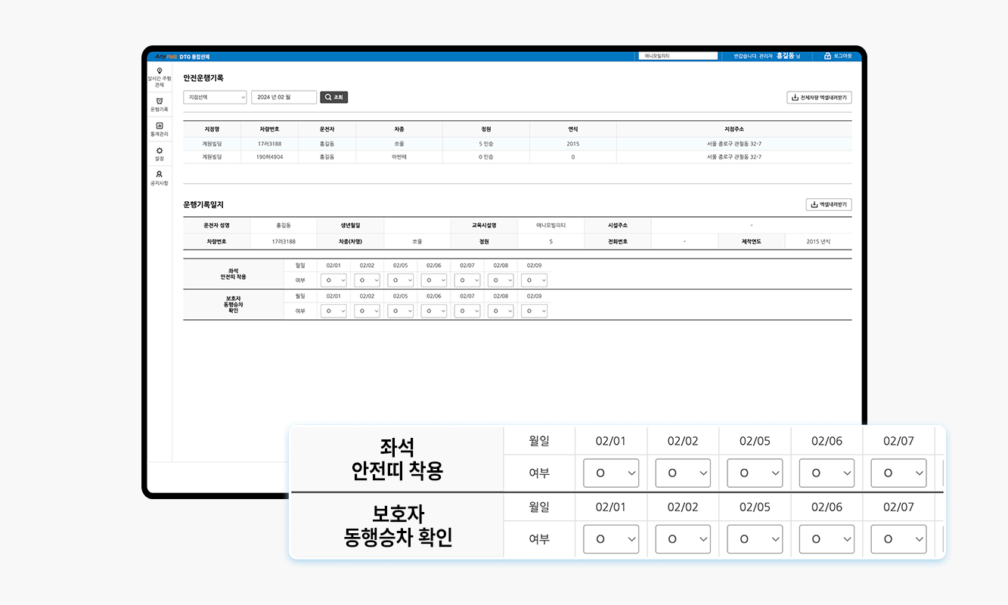Open 보호자 동행승차 02/08 status dropdown
The image size is (1008, 605).
pos(501,311)
